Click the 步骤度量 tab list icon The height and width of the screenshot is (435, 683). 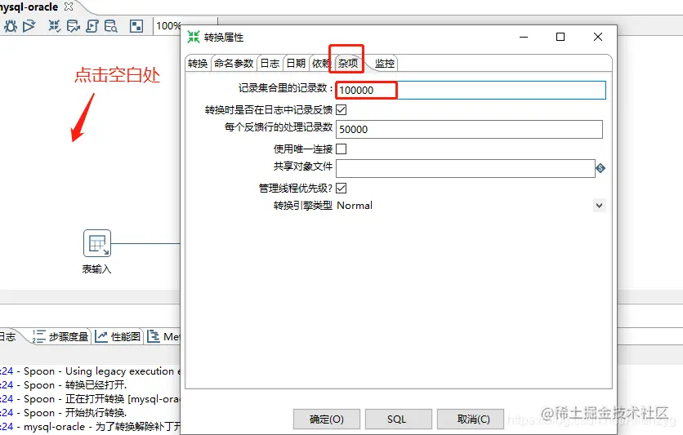(38, 336)
